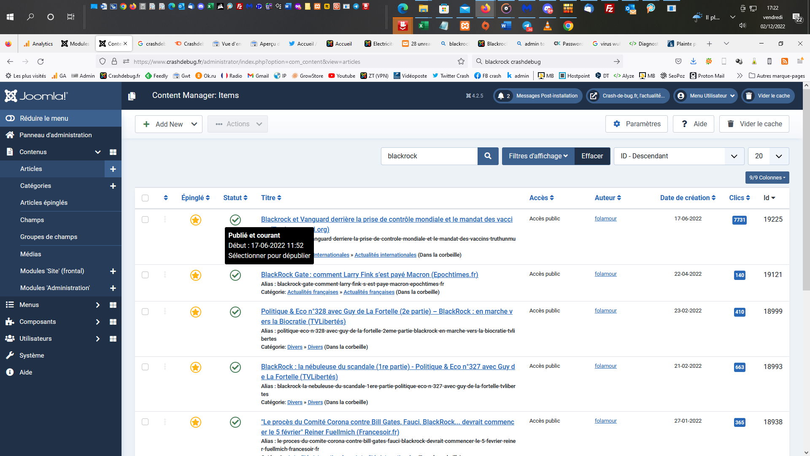Toggle Réduire le menu sidebar switch

click(x=10, y=118)
